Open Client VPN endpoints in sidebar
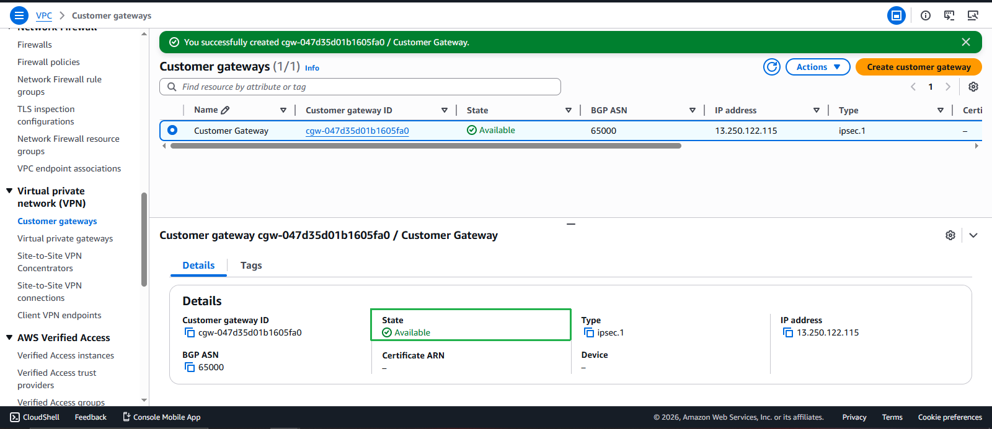The height and width of the screenshot is (429, 992). click(x=60, y=315)
